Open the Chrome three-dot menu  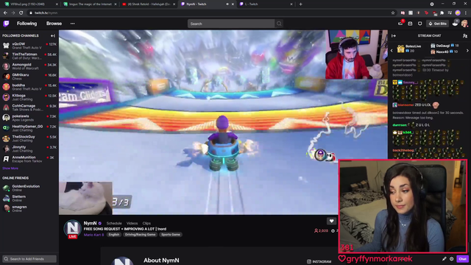[x=466, y=13]
